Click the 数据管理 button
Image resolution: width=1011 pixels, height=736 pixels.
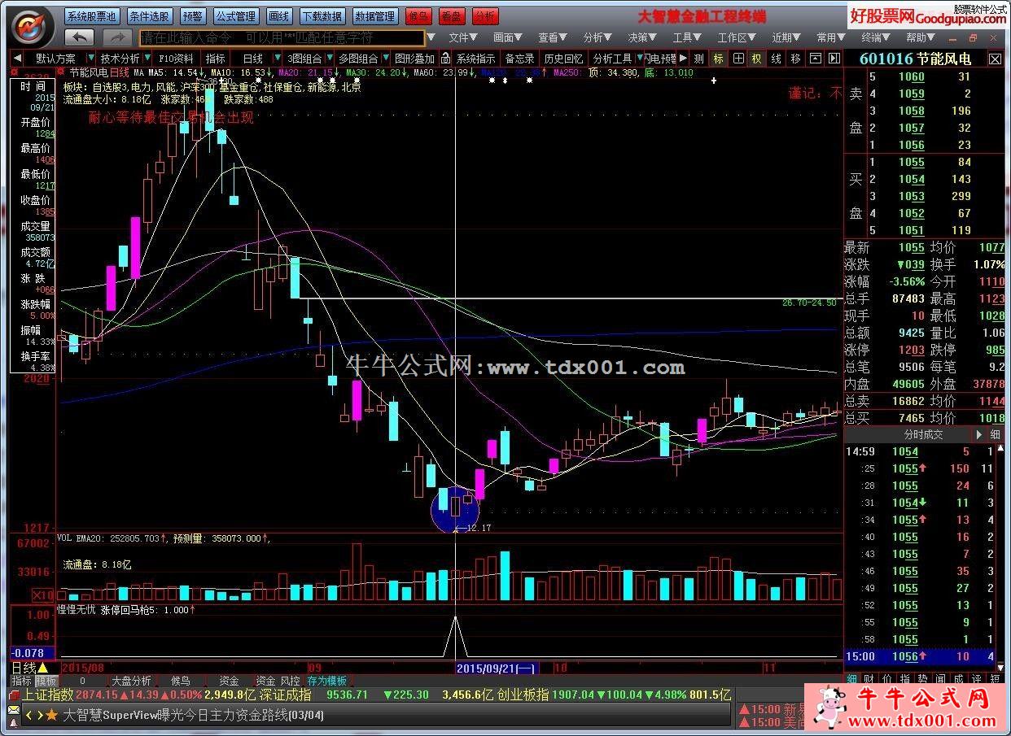375,16
